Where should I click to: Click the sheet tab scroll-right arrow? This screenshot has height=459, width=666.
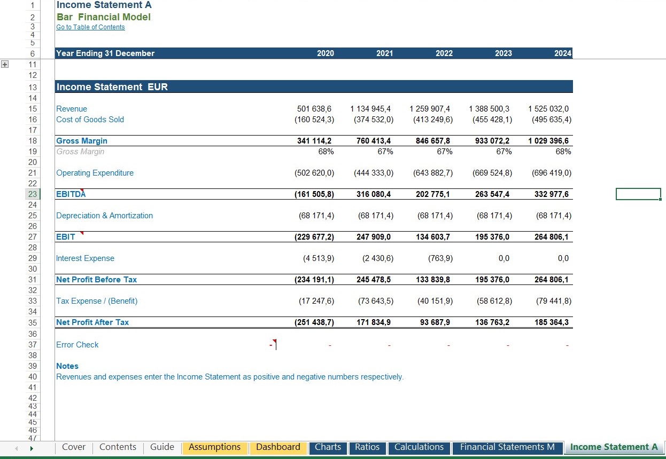pos(32,448)
